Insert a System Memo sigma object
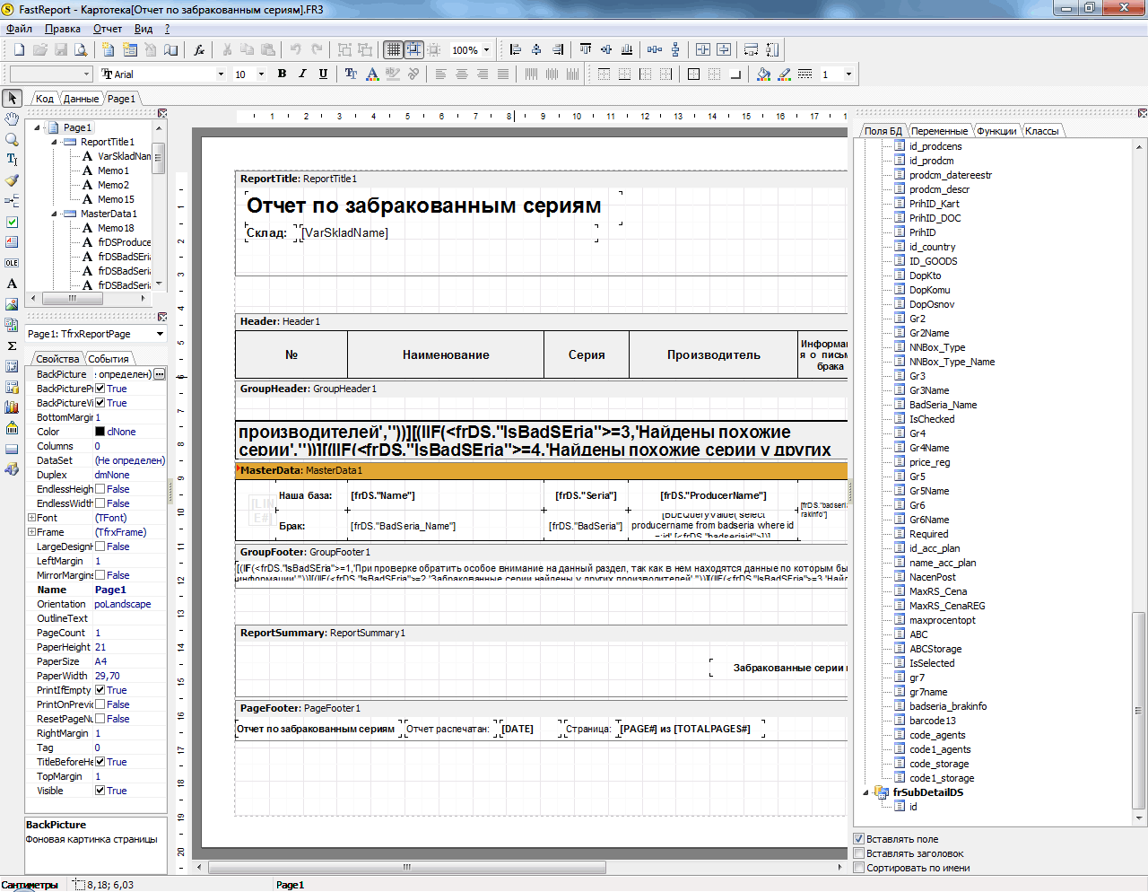This screenshot has width=1148, height=892. (12, 345)
